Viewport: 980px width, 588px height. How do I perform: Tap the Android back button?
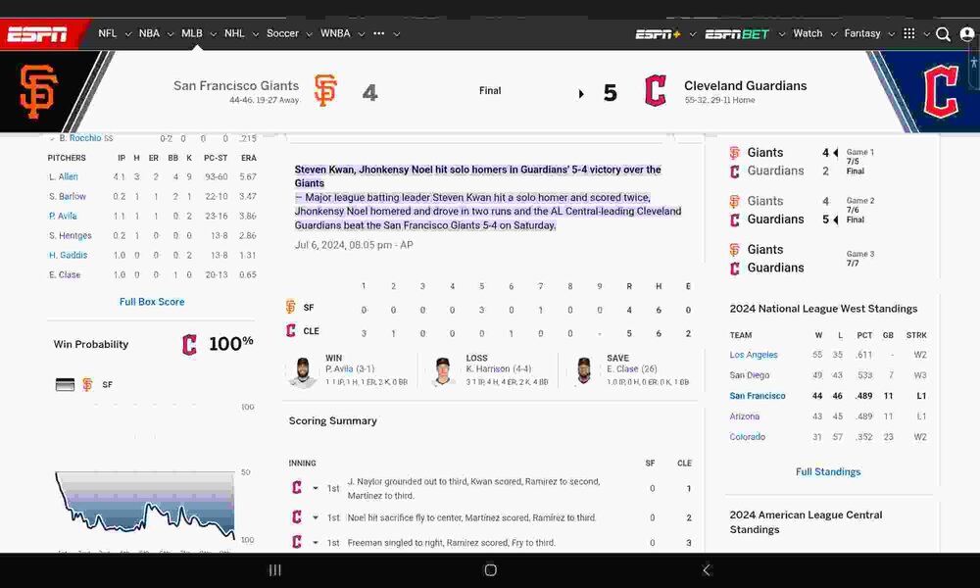(x=707, y=570)
